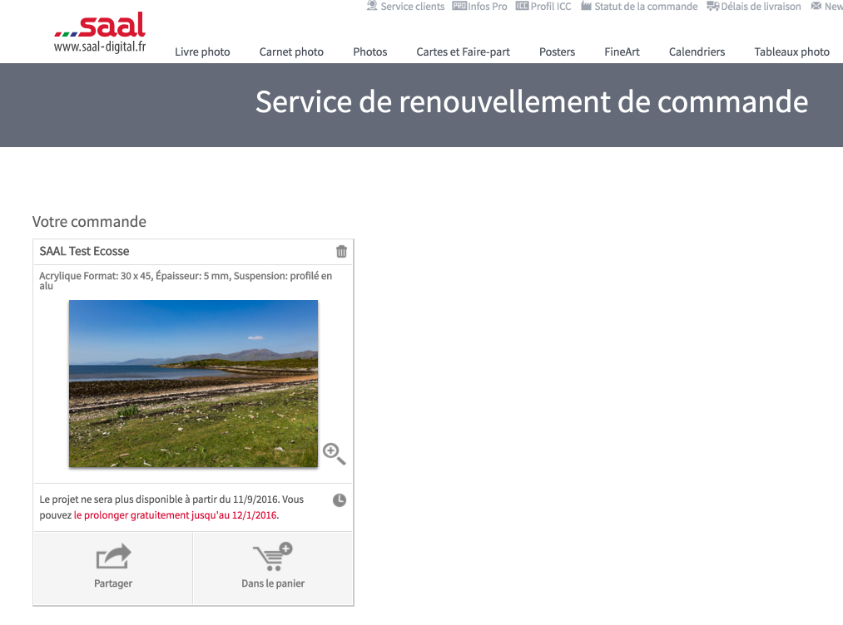The image size is (843, 625).
Task: Click the Partager share arrow button
Action: coord(113,568)
